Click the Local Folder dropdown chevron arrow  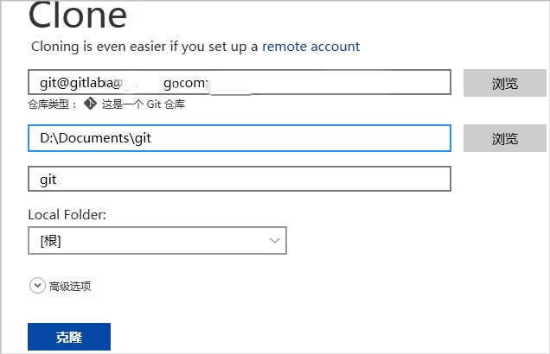pyautogui.click(x=275, y=241)
